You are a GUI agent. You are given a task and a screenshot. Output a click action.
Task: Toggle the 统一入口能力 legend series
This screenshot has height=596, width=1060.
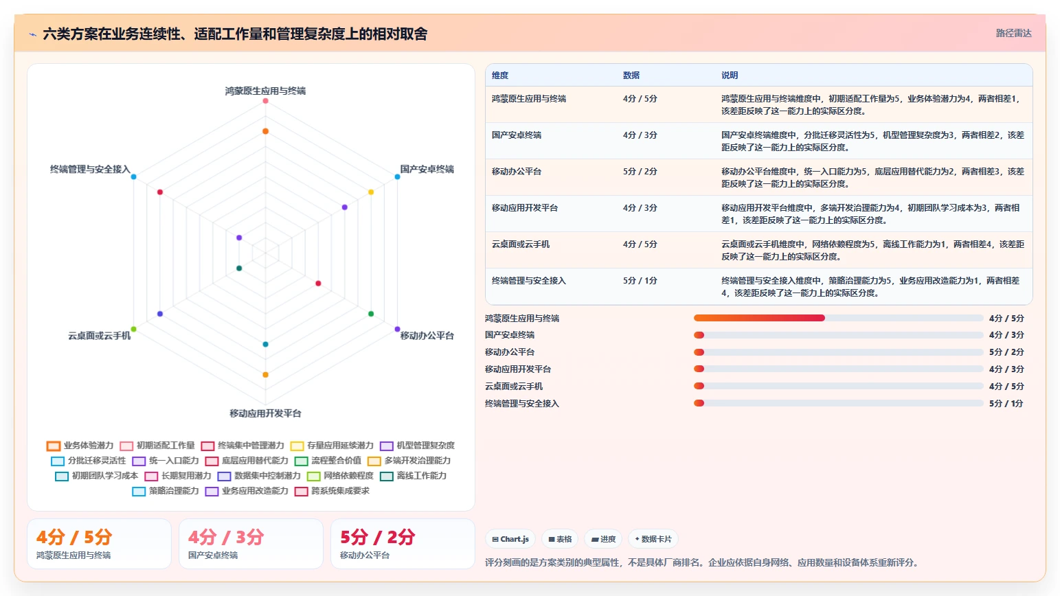(x=166, y=461)
